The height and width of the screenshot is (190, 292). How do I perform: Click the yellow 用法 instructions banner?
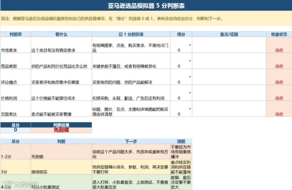(146, 18)
